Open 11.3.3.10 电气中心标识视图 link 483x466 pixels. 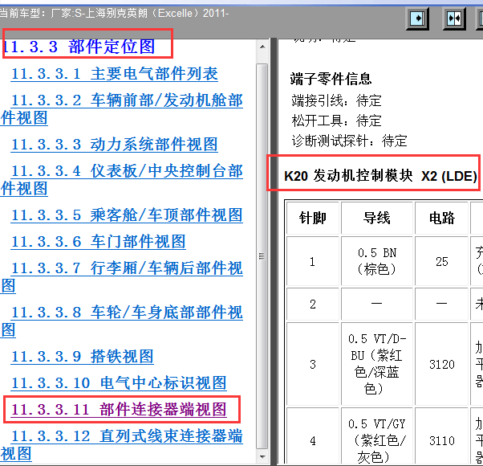(119, 383)
